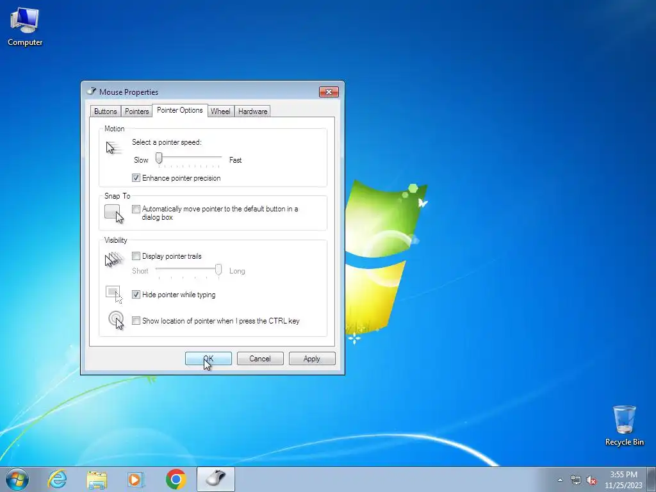Switch to the Hardware tab

click(252, 111)
